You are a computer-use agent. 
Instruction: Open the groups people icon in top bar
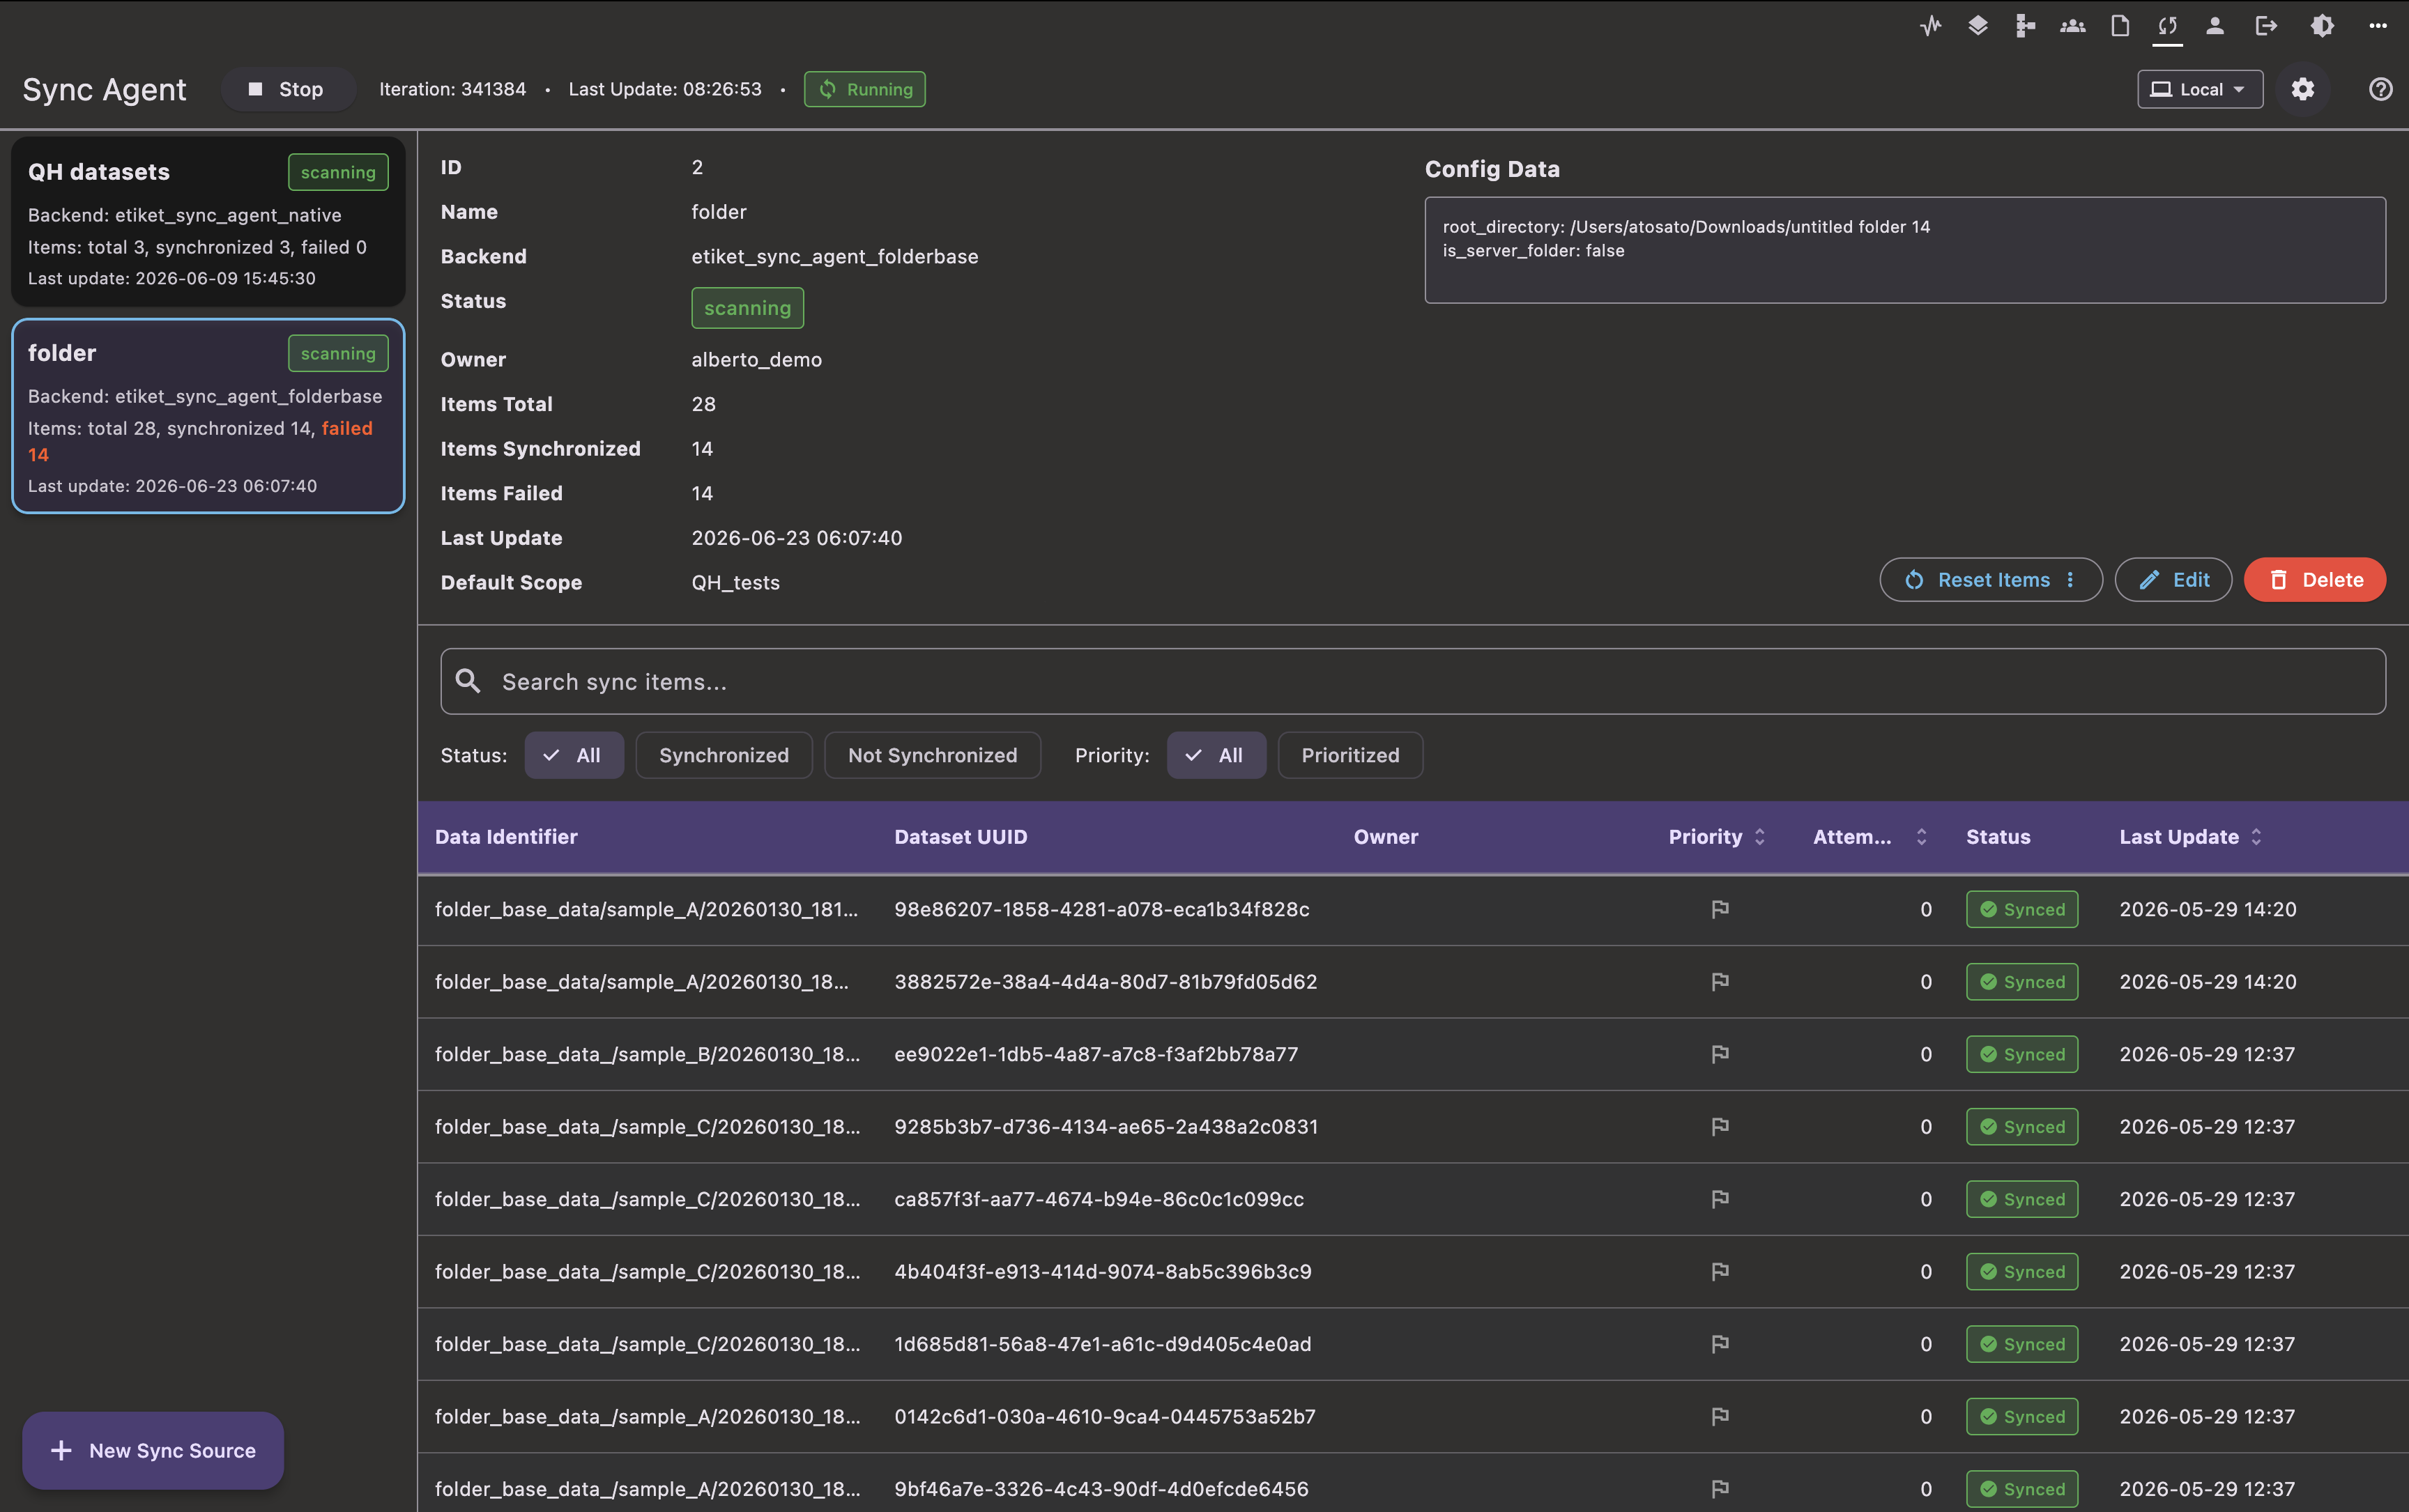(2073, 27)
